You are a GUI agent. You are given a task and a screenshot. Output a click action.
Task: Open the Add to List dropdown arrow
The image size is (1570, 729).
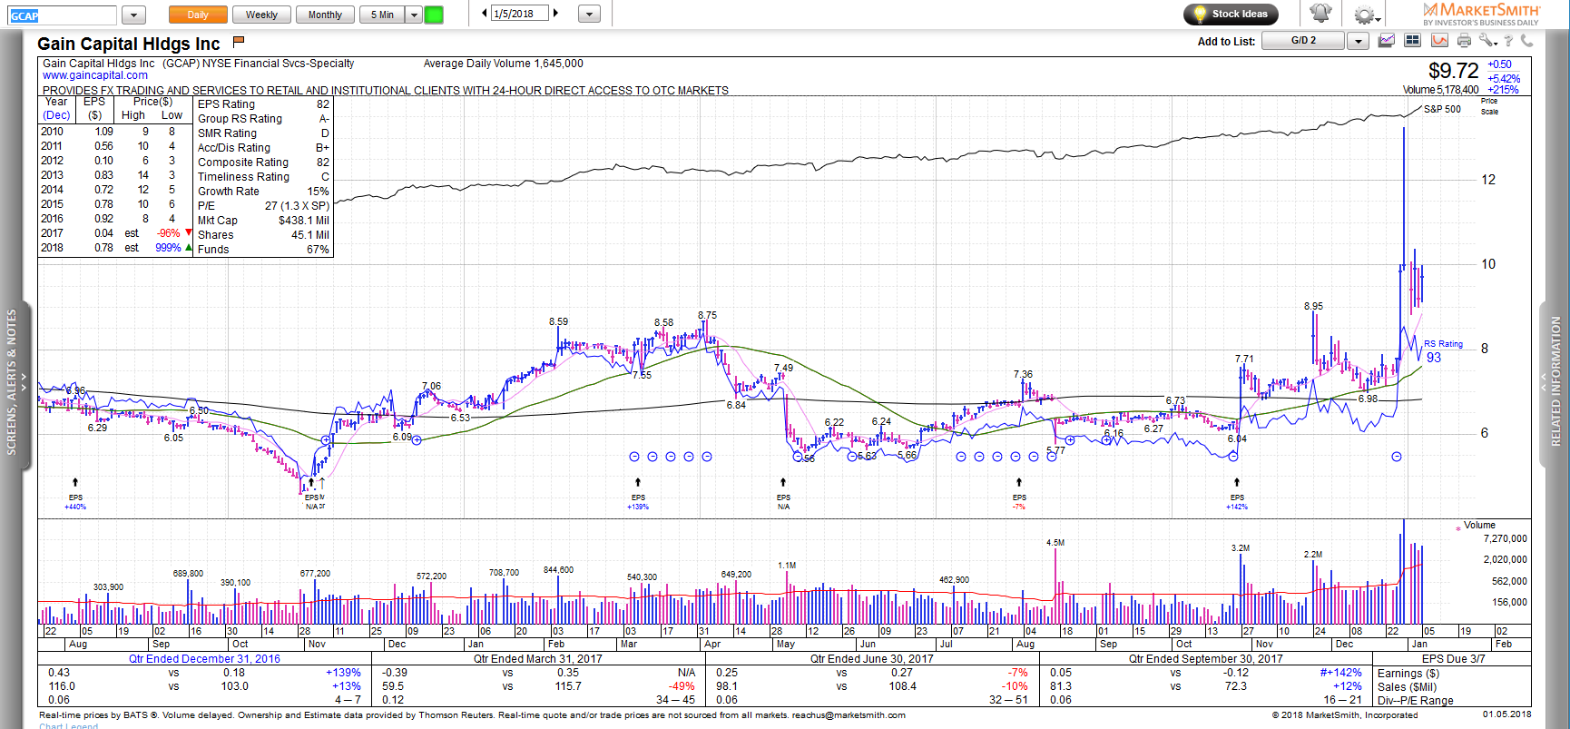pyautogui.click(x=1358, y=41)
